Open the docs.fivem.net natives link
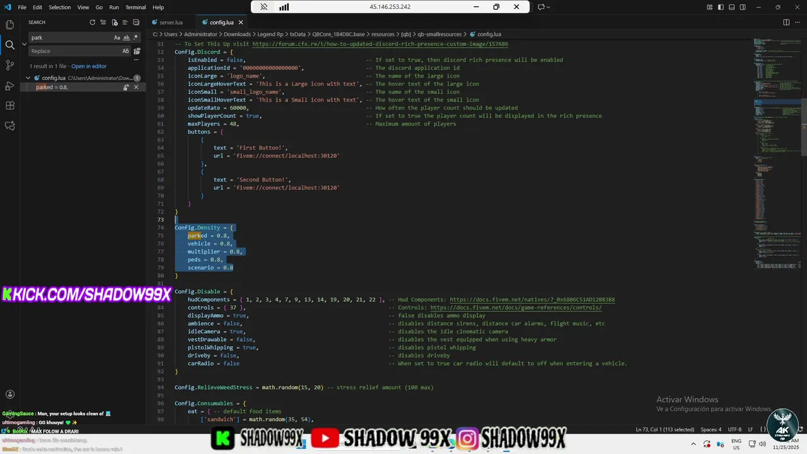The width and height of the screenshot is (807, 454). tap(532, 300)
